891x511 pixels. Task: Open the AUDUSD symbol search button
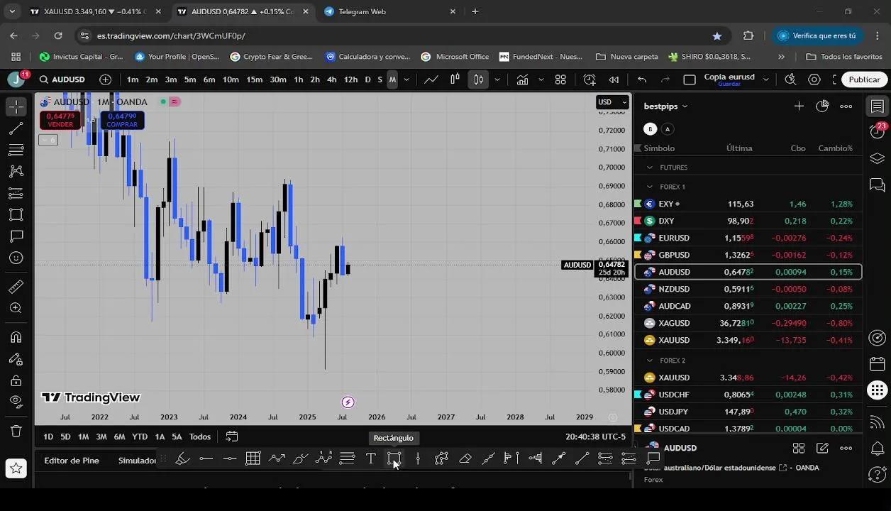62,79
